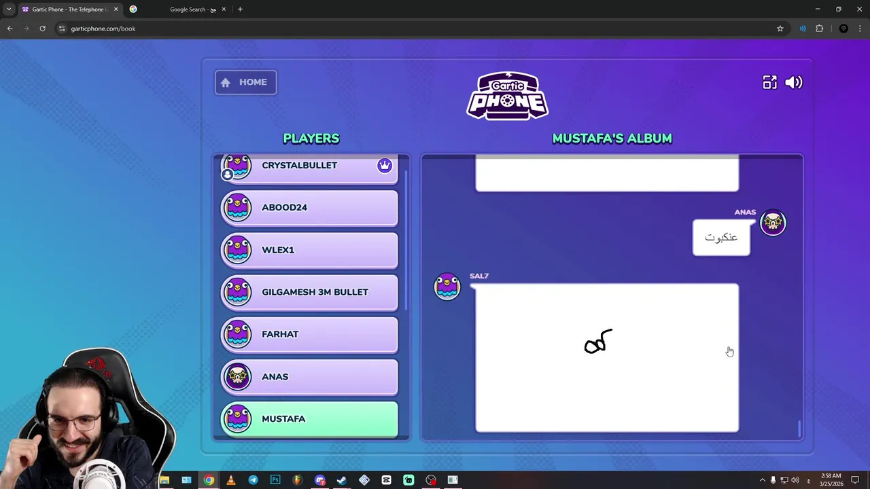
Task: Select player FARHAT
Action: (309, 334)
